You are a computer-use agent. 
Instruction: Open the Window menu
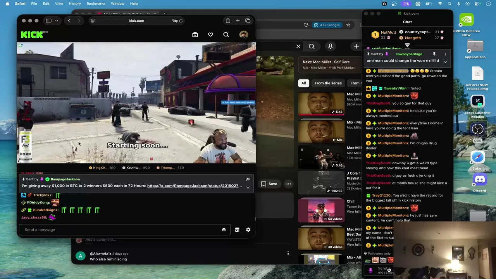[x=117, y=3]
